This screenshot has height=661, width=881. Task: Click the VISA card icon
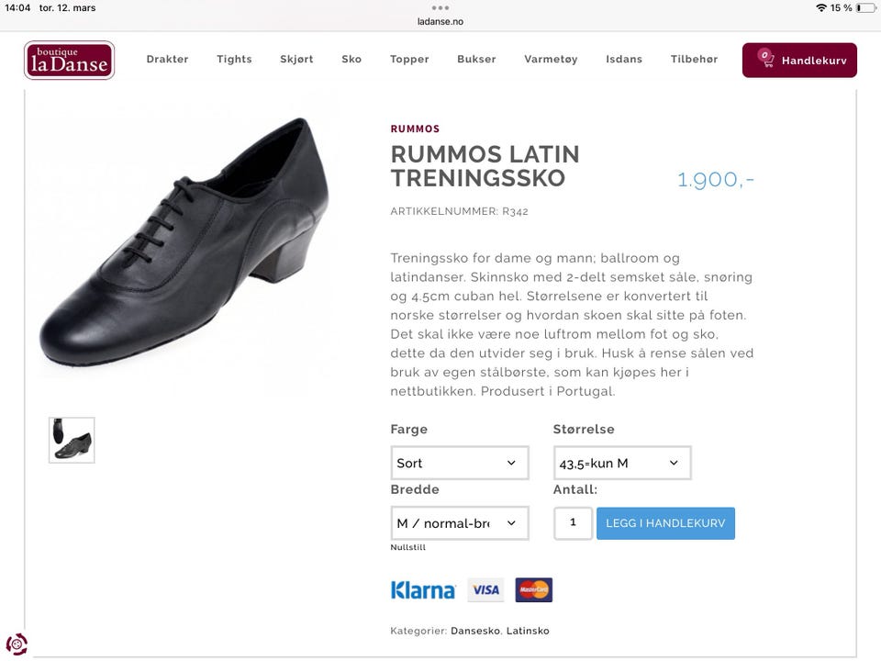485,590
